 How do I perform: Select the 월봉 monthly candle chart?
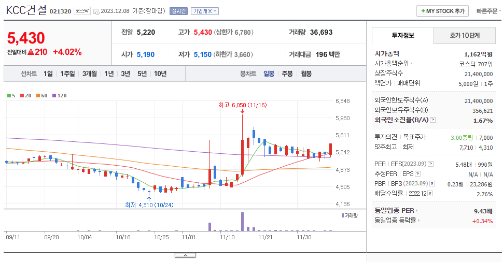point(306,74)
